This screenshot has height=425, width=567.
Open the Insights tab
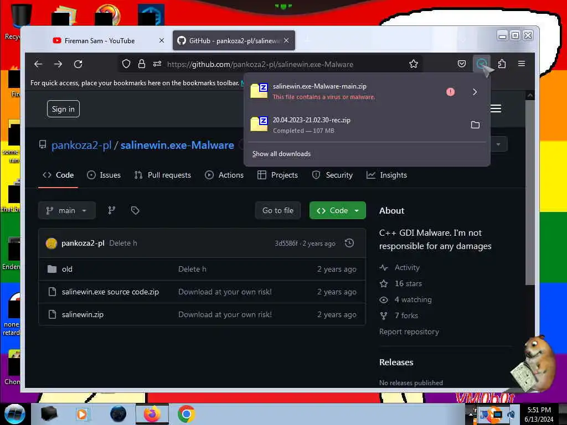(386, 175)
